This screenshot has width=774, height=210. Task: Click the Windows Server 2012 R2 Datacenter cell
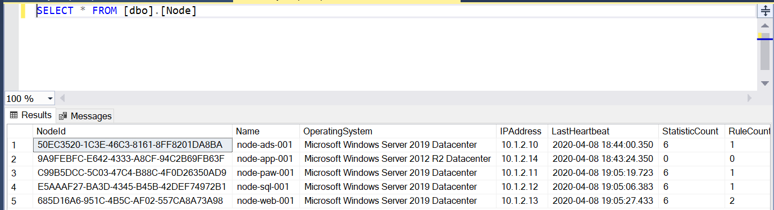398,158
